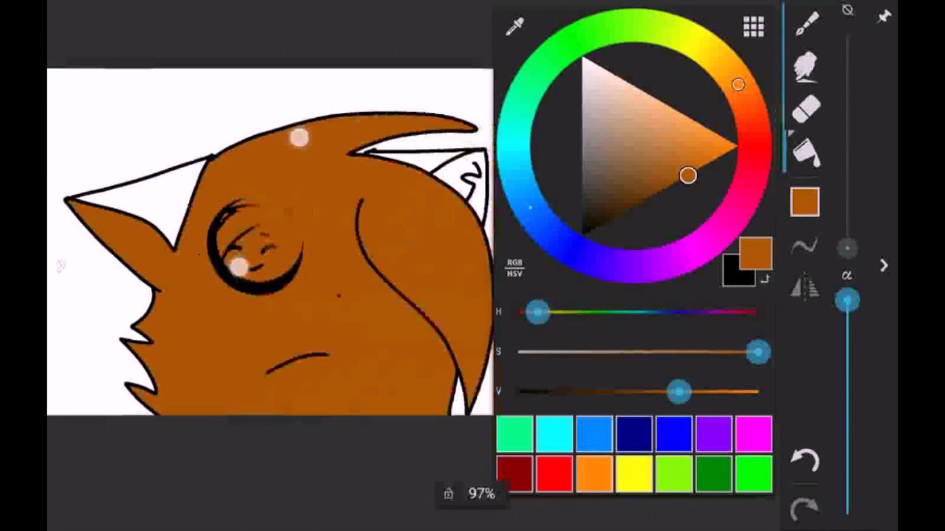This screenshot has width=945, height=531.
Task: Click the brush size icon above slider
Action: [x=848, y=10]
